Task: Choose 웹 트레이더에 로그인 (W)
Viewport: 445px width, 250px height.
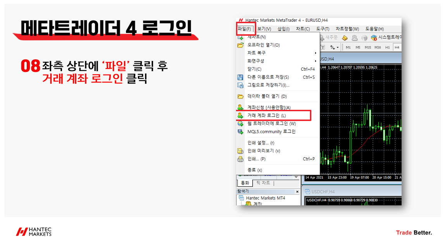Action: tap(278, 123)
